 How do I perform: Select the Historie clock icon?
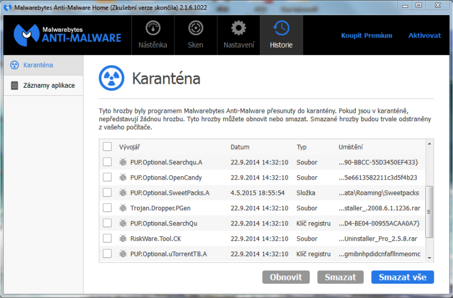pos(281,28)
